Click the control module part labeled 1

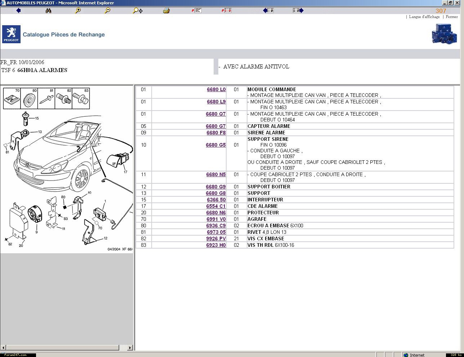click(101, 213)
